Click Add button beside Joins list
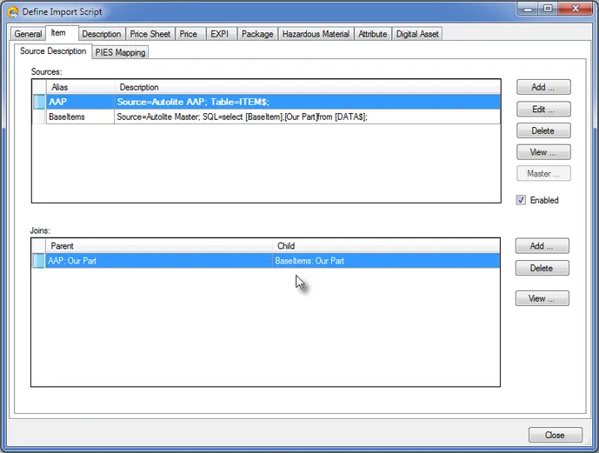Viewport: 599px width, 453px height. tap(542, 246)
